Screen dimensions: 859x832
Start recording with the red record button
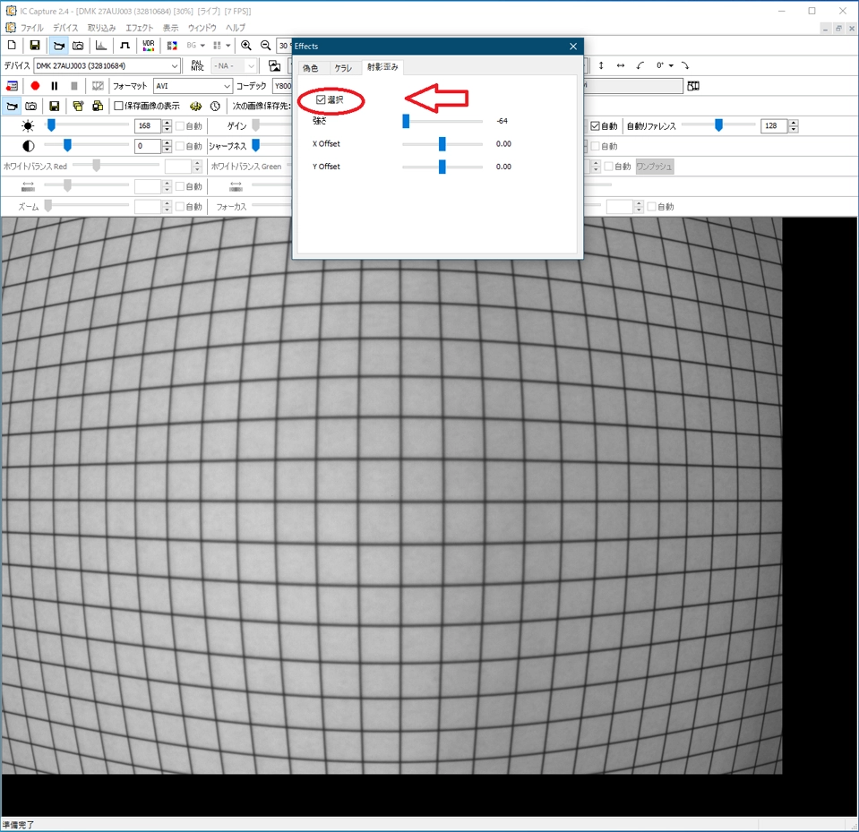point(35,86)
